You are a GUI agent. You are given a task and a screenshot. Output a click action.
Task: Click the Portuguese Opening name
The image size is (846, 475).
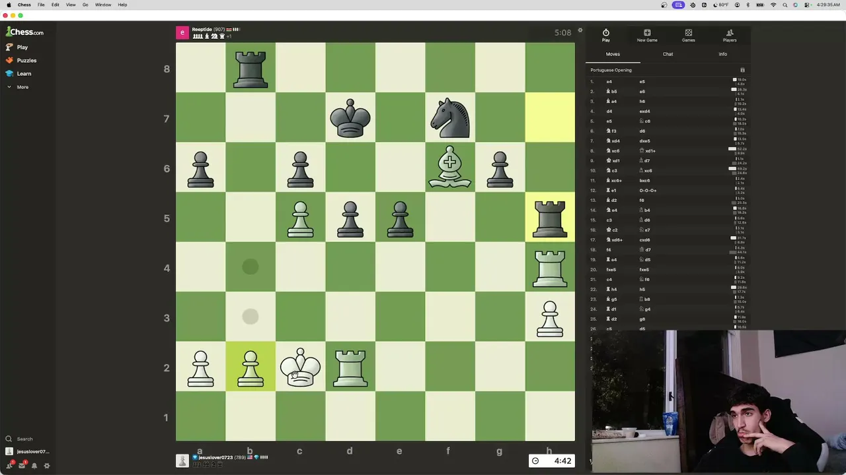click(611, 70)
